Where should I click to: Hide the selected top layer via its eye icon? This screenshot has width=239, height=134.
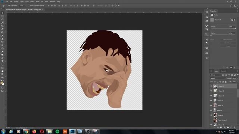tap(211, 86)
